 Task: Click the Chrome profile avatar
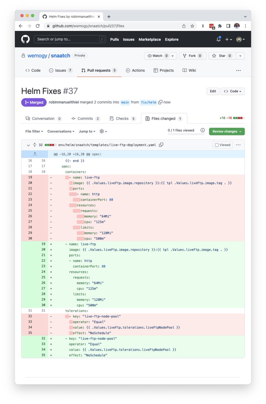click(237, 26)
